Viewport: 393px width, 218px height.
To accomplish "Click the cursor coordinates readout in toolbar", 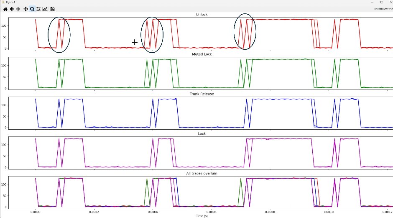I will point(384,9).
